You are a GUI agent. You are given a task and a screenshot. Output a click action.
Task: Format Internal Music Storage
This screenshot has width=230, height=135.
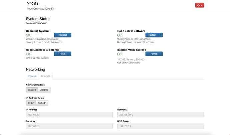coord(154,54)
